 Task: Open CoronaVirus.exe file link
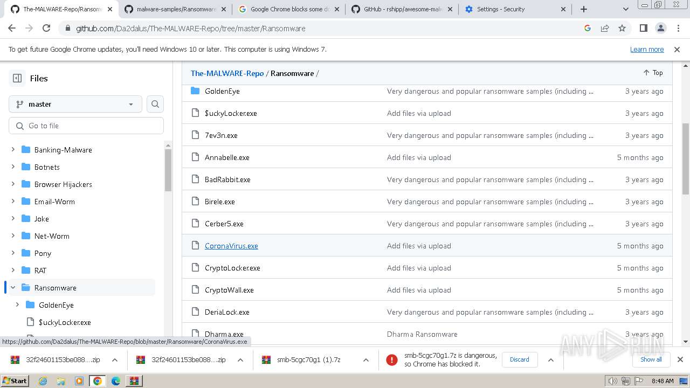point(231,246)
